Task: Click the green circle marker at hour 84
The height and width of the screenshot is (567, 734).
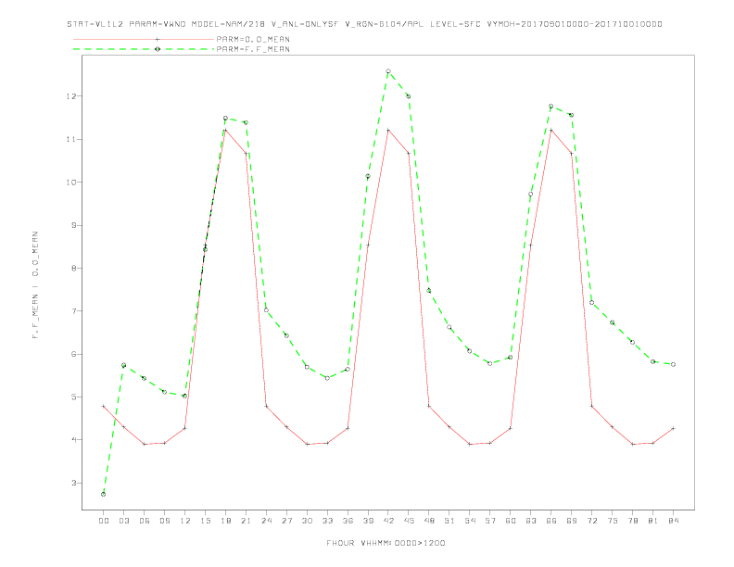Action: coord(673,364)
